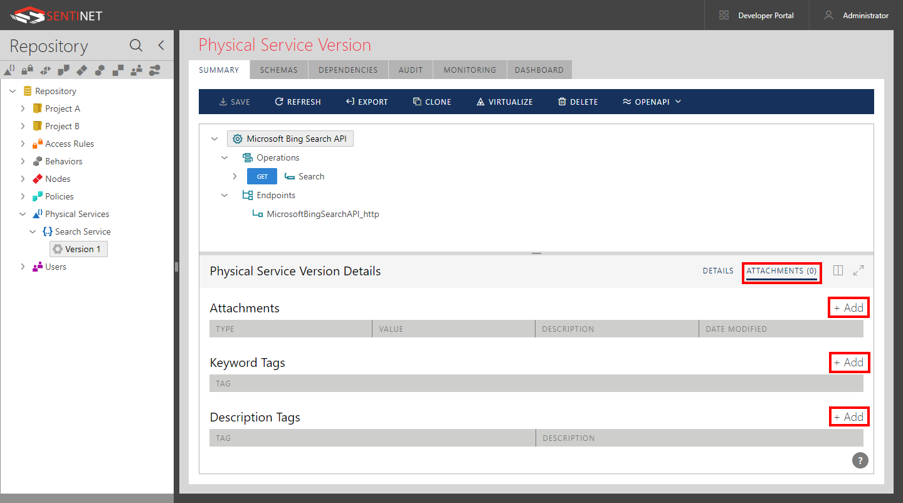Image resolution: width=903 pixels, height=503 pixels.
Task: Click the VIRTUALIZE toolbar button
Action: point(505,102)
